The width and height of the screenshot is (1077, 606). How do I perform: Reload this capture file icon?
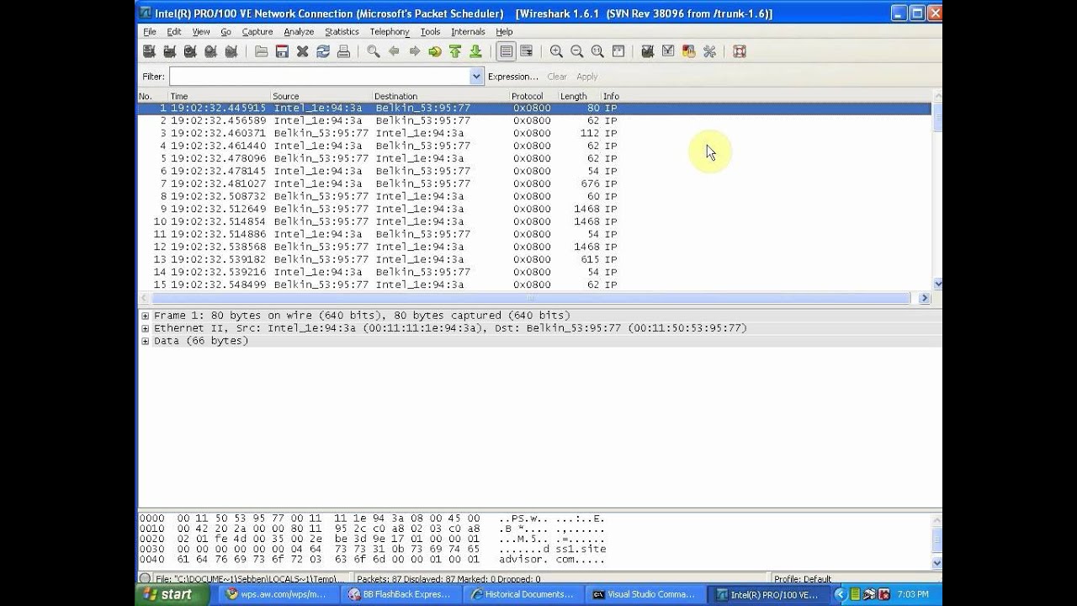[323, 51]
